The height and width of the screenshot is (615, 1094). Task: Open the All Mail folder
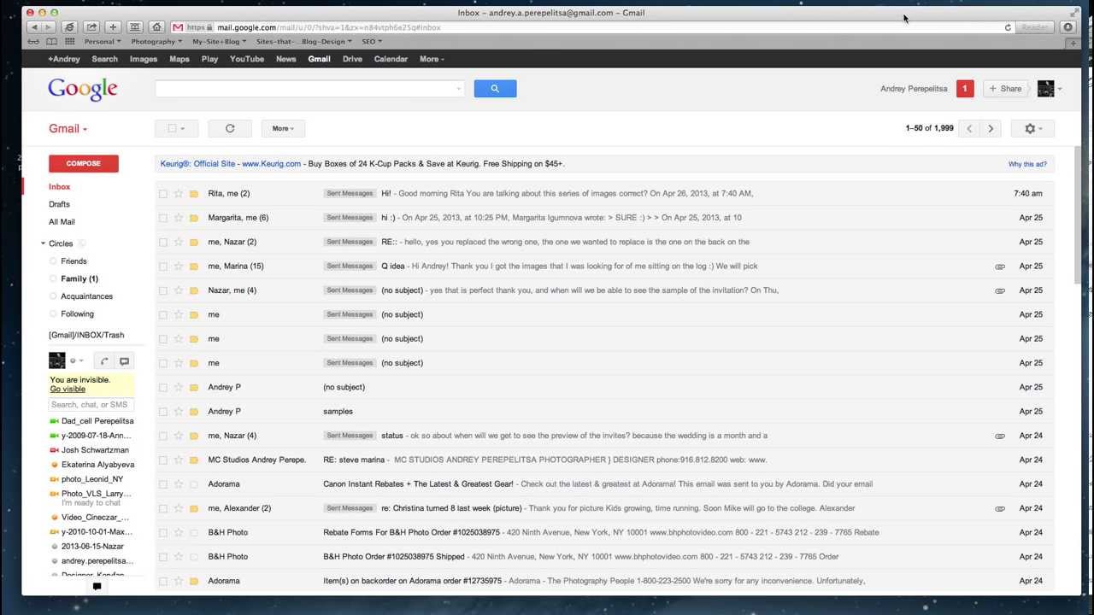pos(62,222)
